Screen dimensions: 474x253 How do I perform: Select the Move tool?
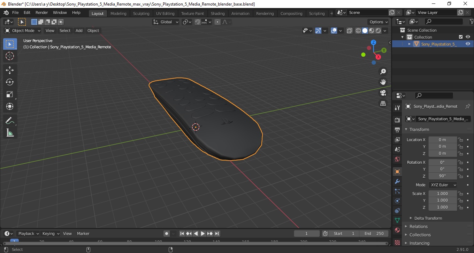(x=10, y=70)
